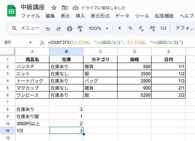Select column B header
195x141 pixels.
tap(66, 51)
